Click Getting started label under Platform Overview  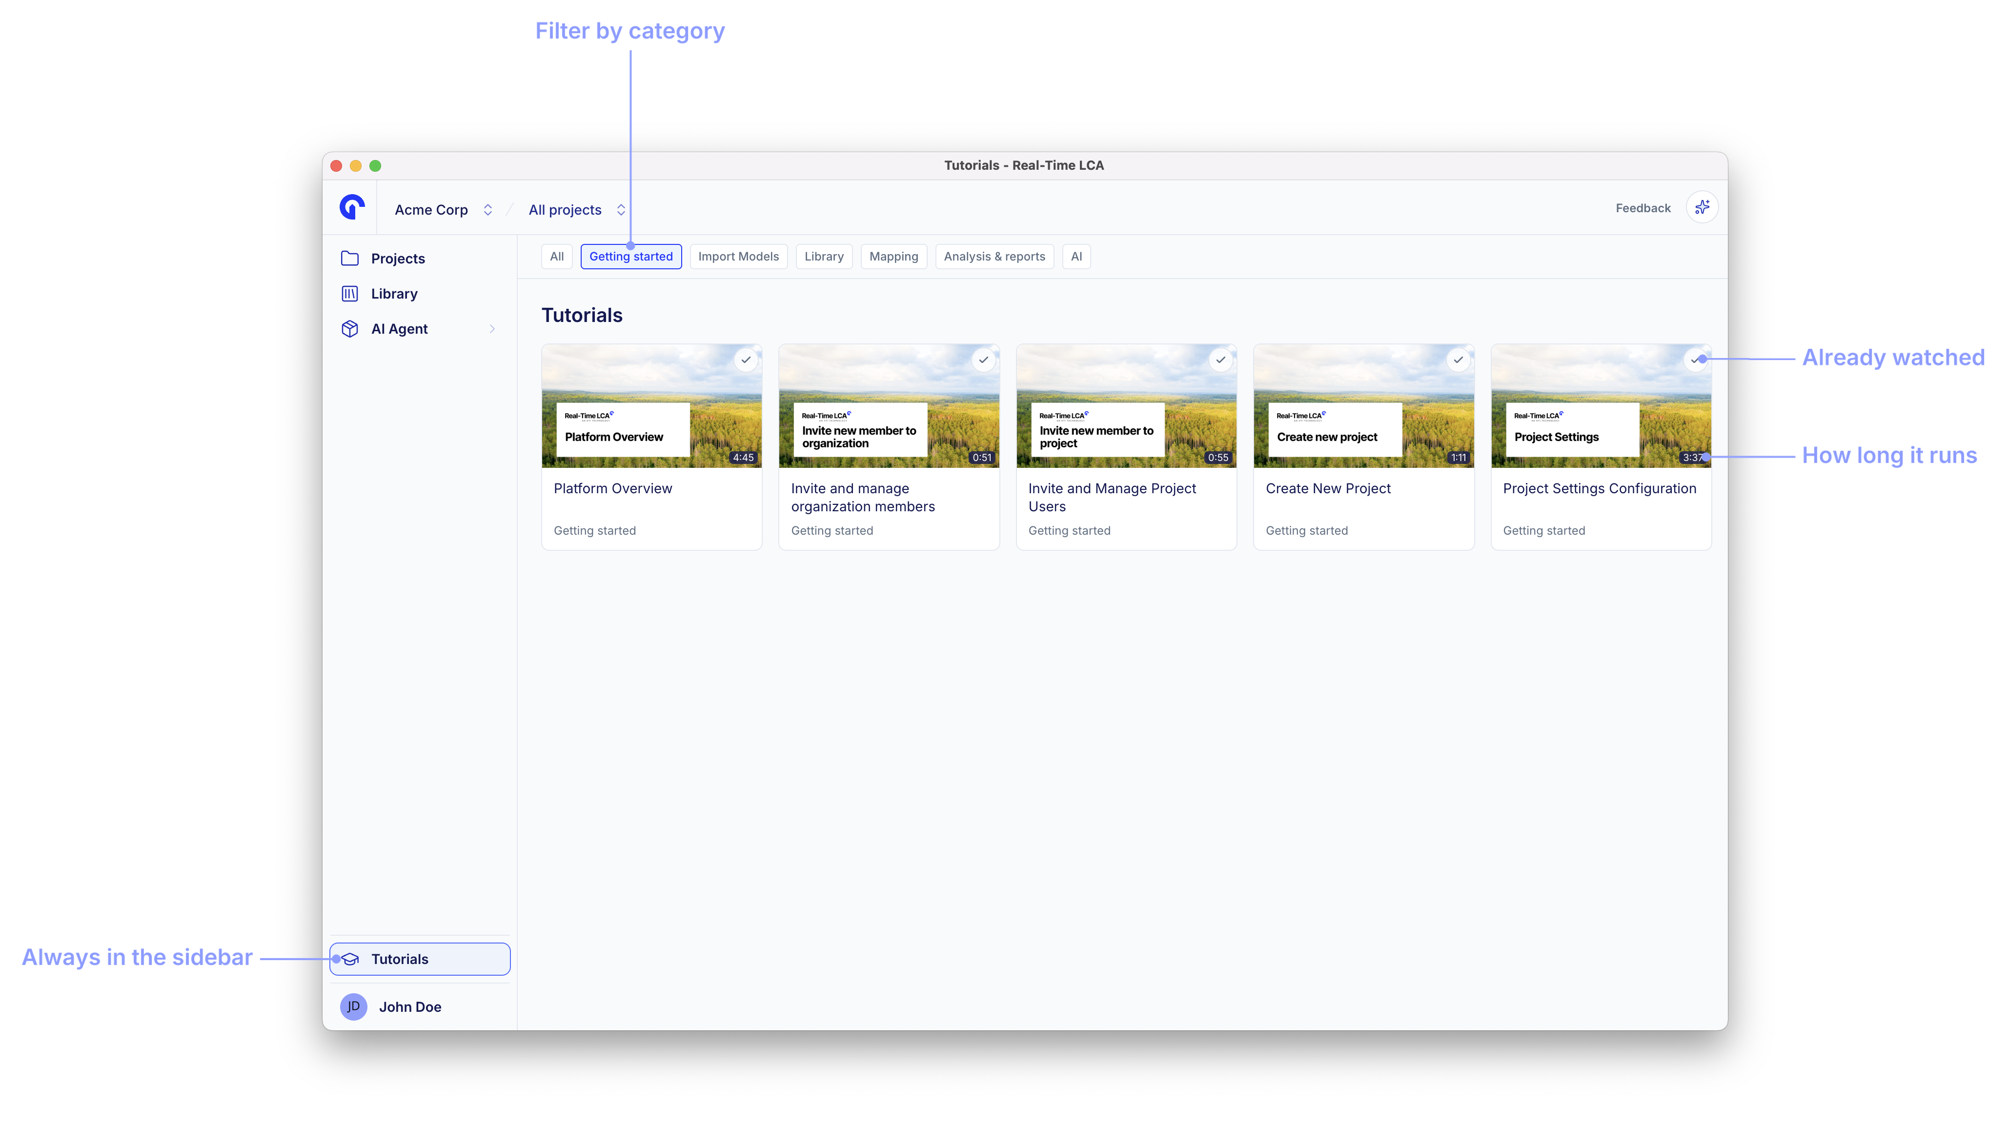click(594, 530)
